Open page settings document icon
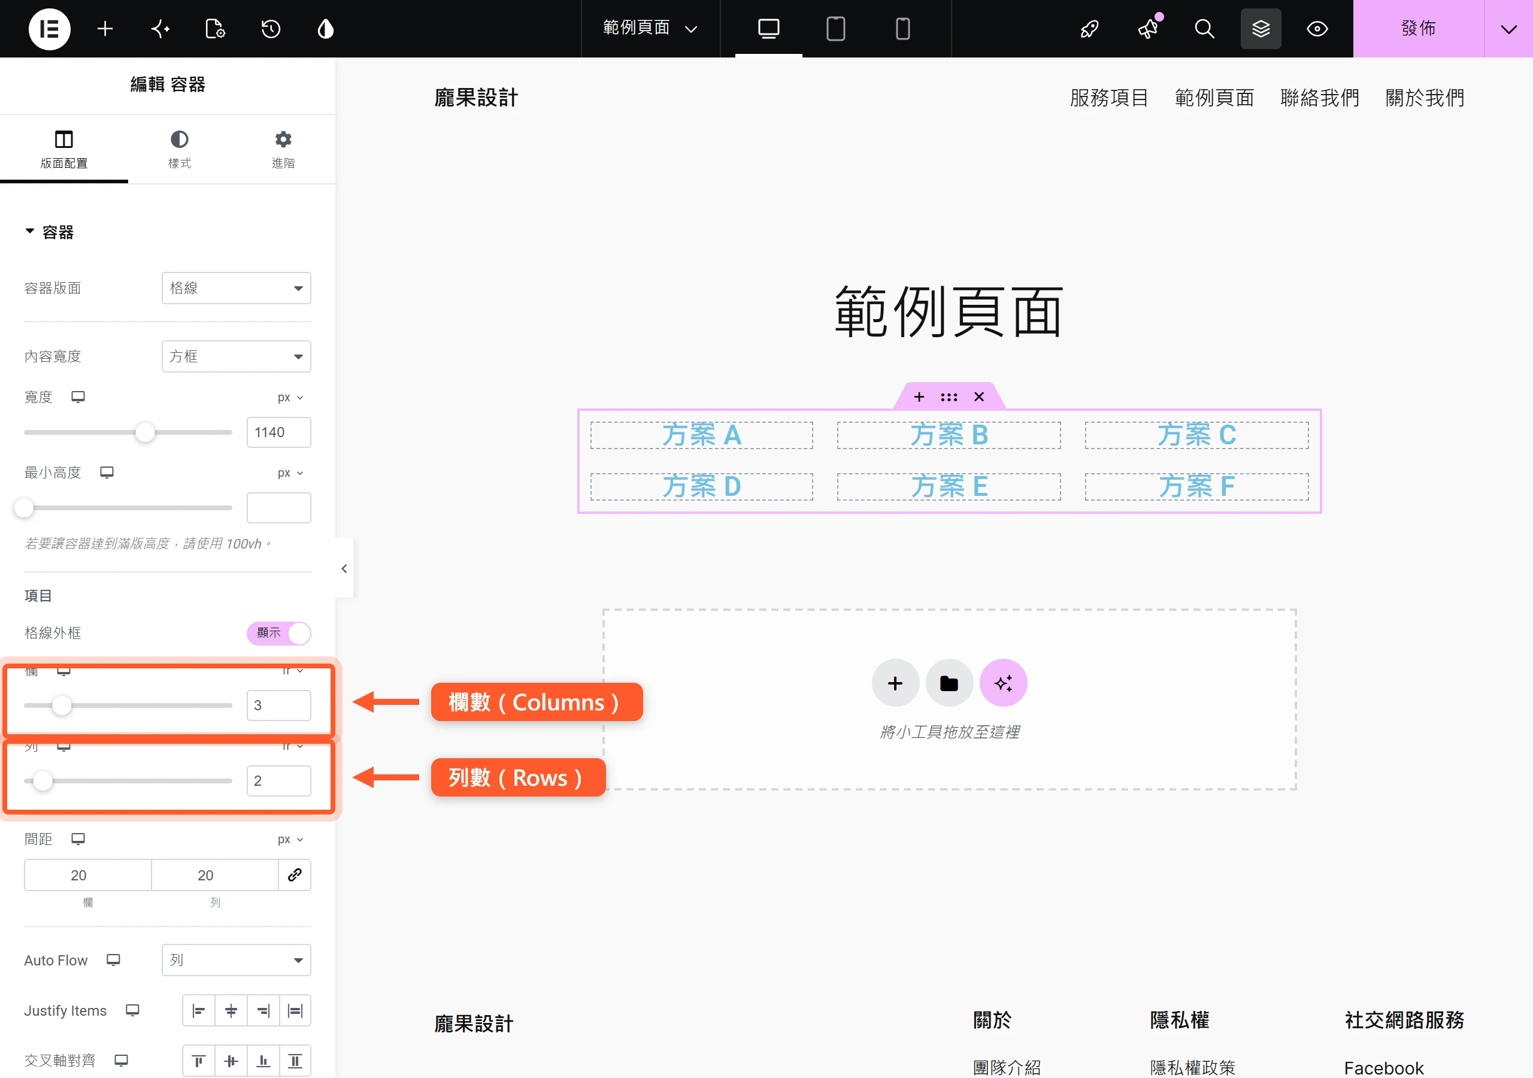Screen dimensions: 1533x1078 (x=215, y=29)
